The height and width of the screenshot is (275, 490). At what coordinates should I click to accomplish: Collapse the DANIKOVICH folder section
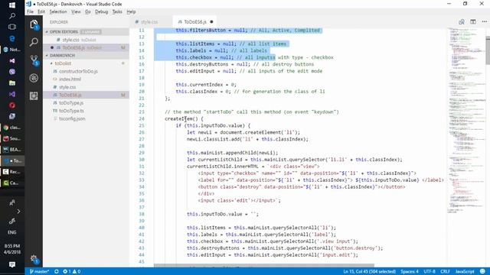click(x=47, y=56)
